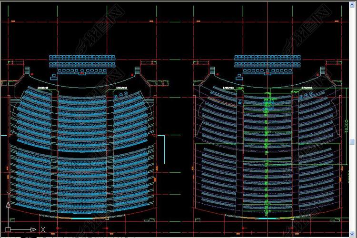Select the top seat block in left plan

(82, 61)
